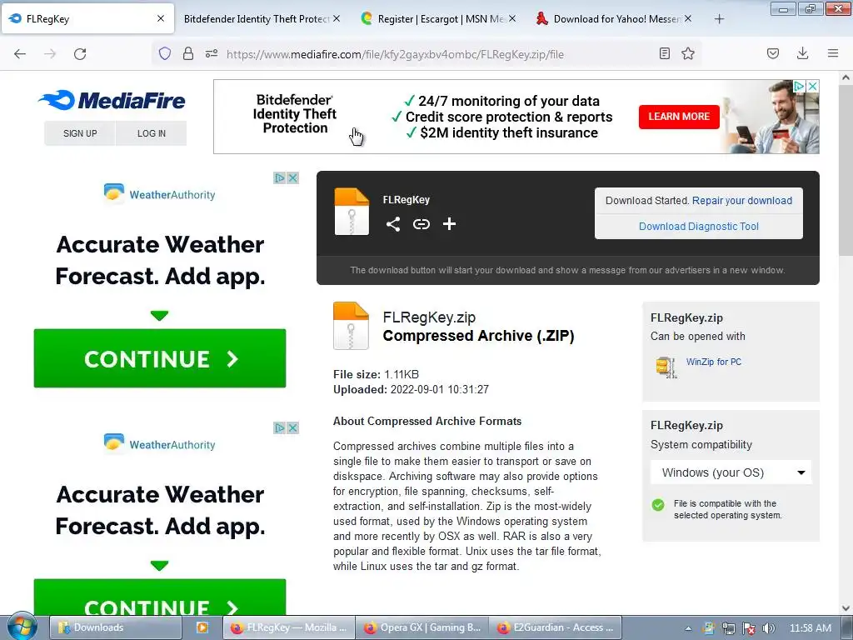853x640 pixels.
Task: Go back using browser back arrow
Action: 20,53
